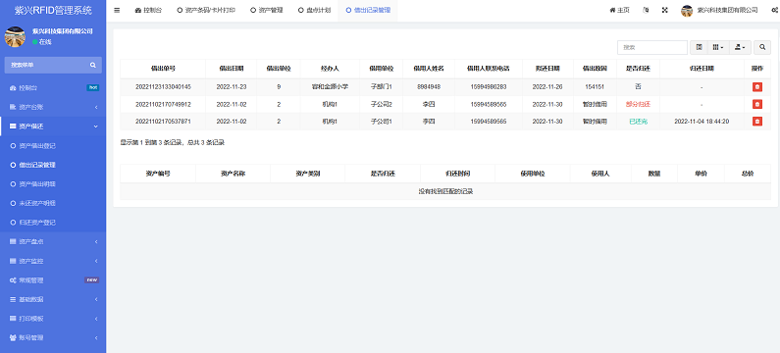Click the 已还完 status text
The height and width of the screenshot is (353, 780).
point(639,122)
